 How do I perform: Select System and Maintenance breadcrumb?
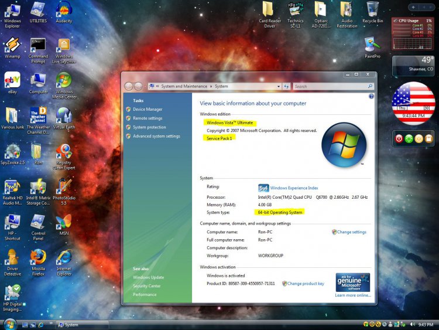click(184, 86)
